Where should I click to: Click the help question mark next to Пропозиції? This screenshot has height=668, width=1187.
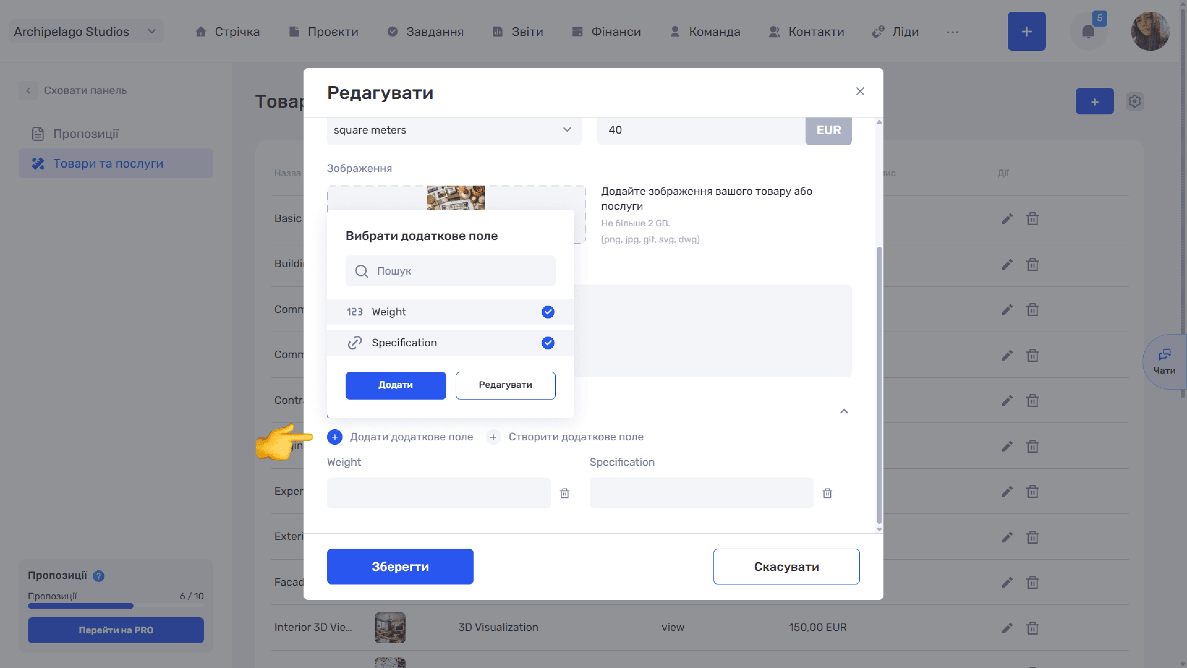click(99, 576)
